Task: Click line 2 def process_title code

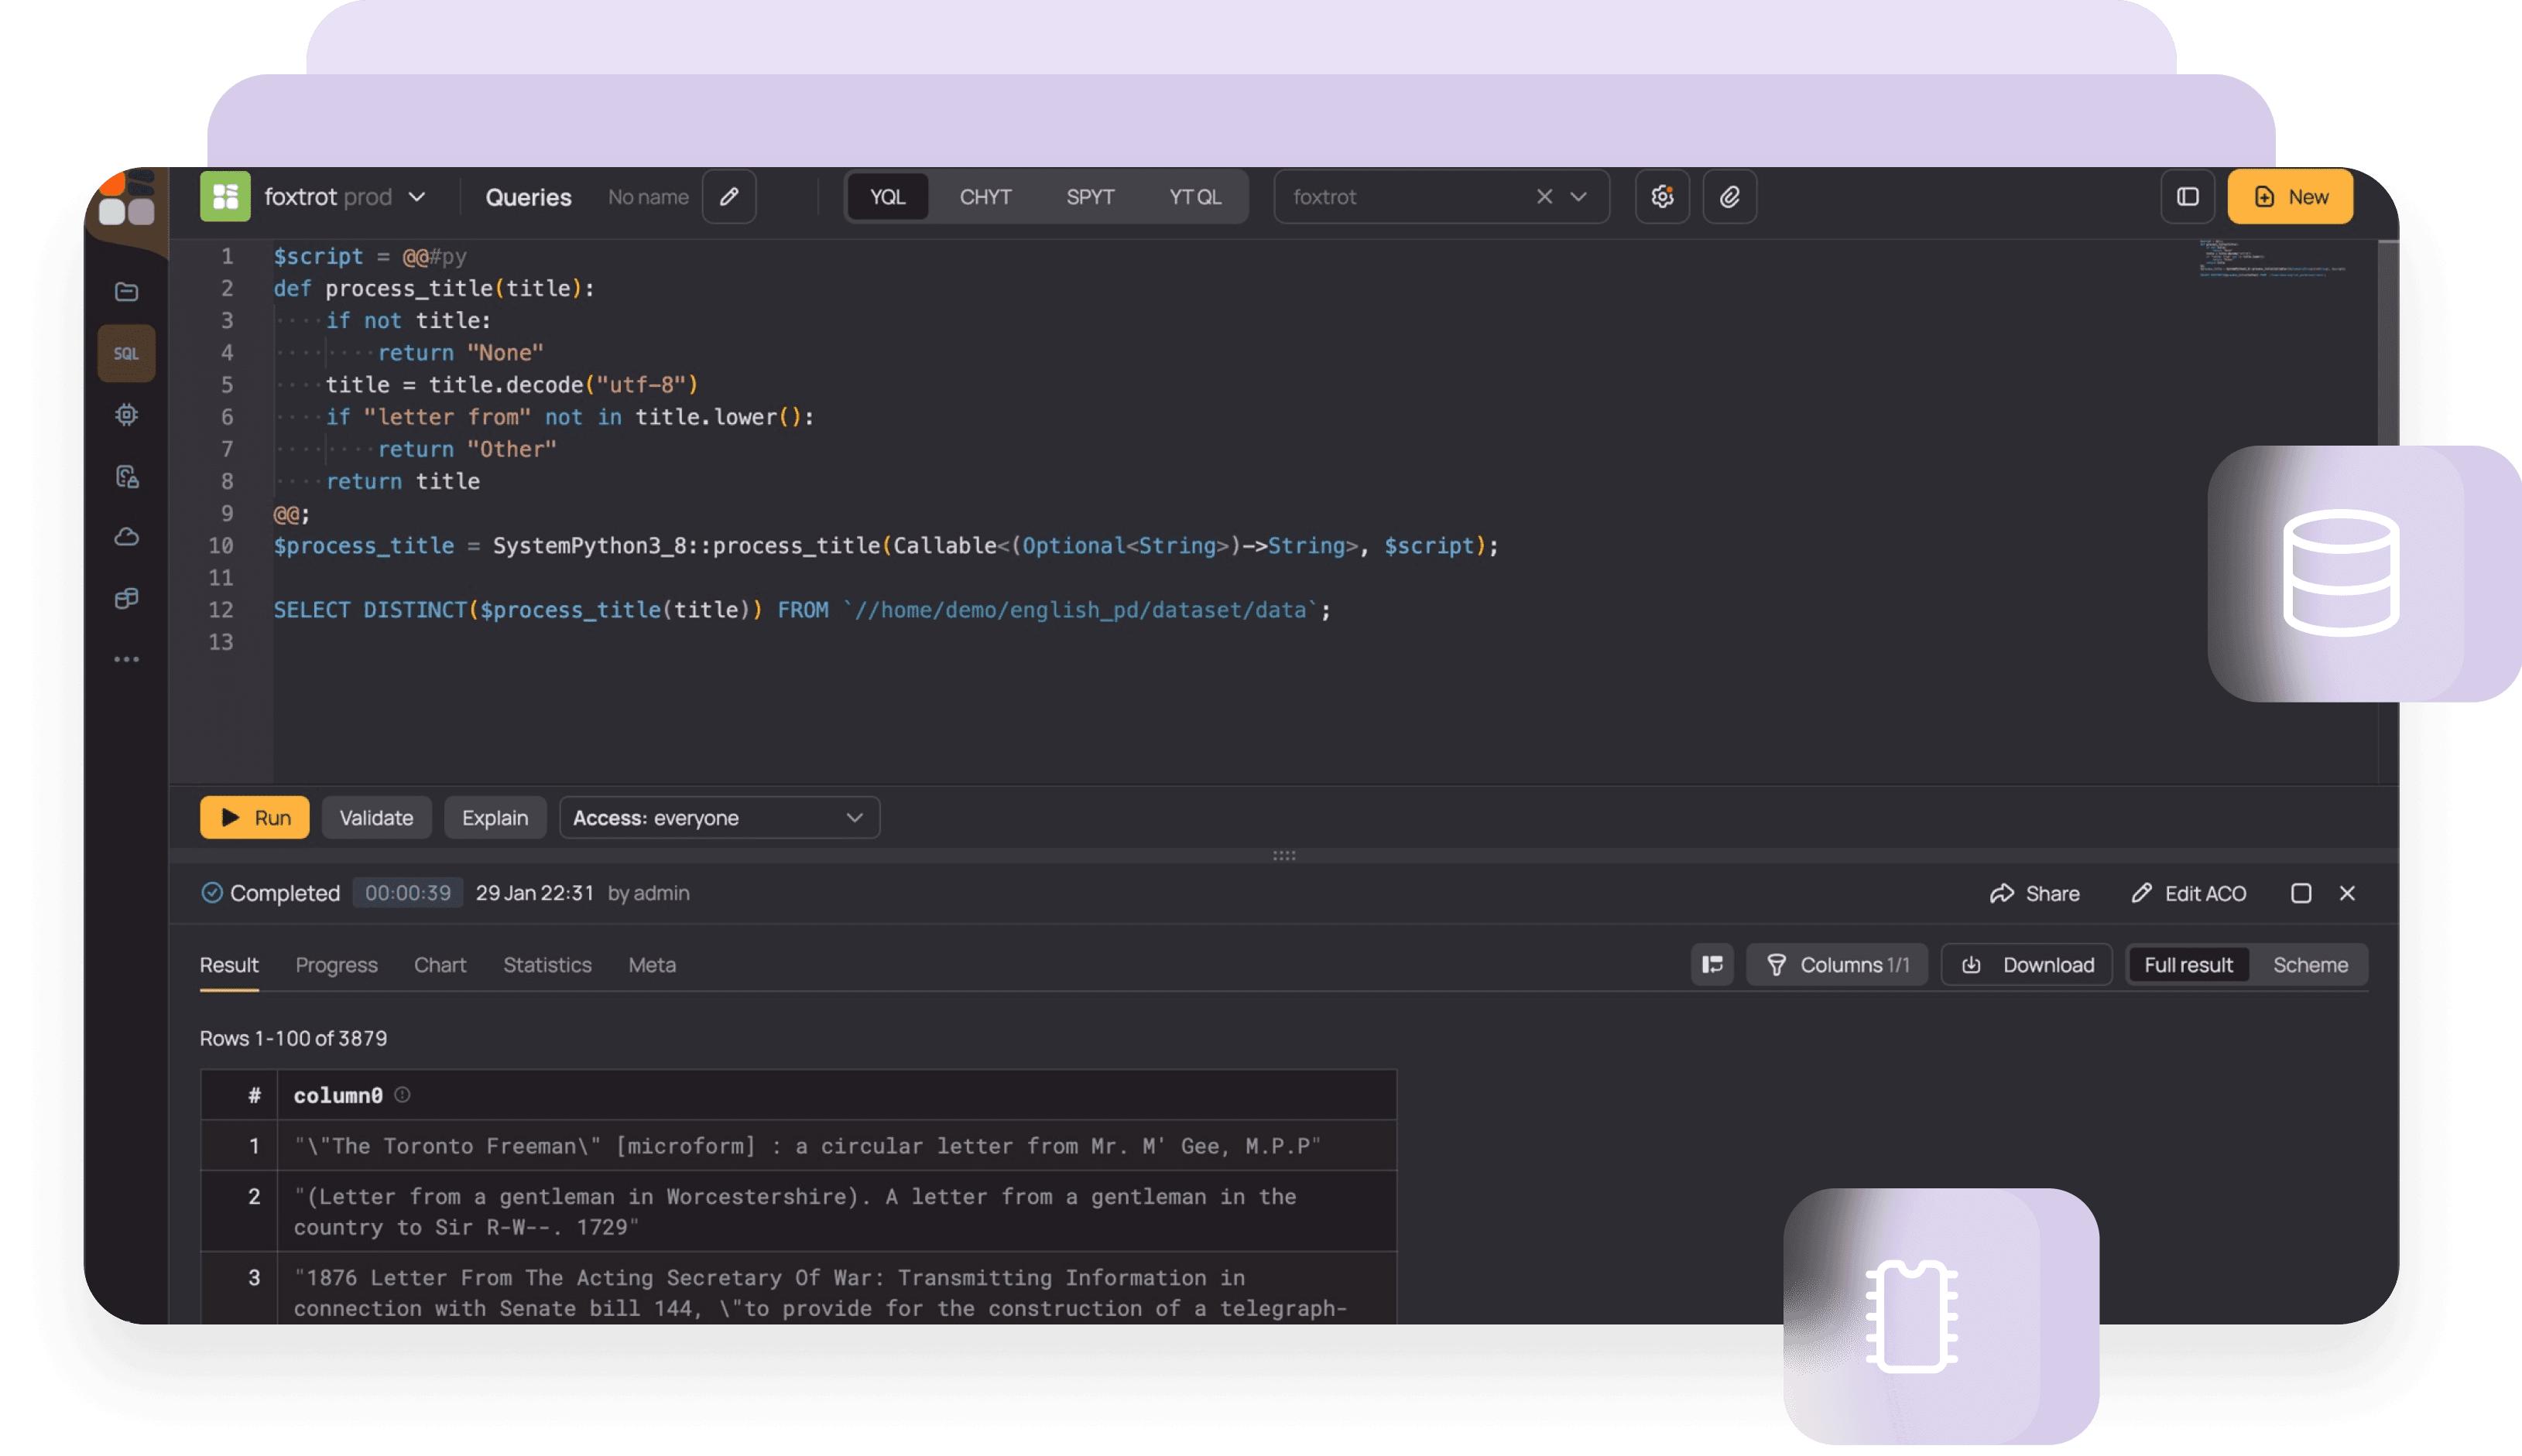Action: point(433,288)
